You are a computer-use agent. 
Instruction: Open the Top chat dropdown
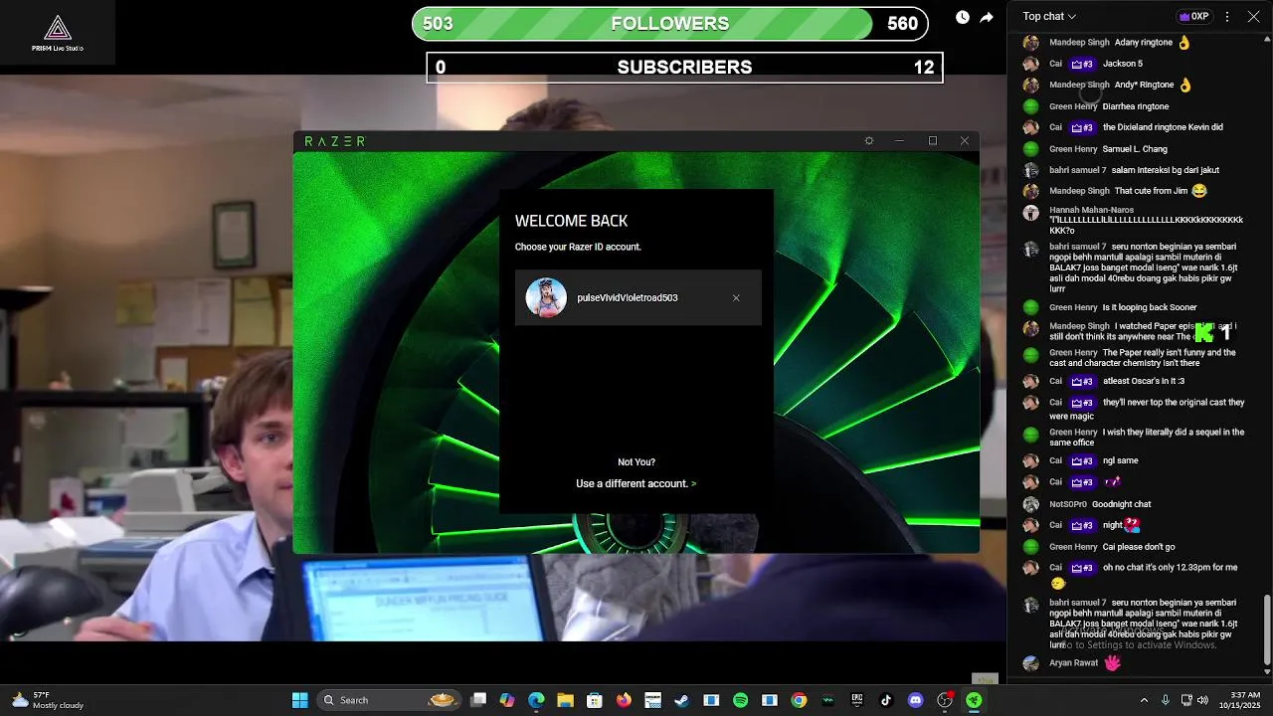click(1049, 16)
